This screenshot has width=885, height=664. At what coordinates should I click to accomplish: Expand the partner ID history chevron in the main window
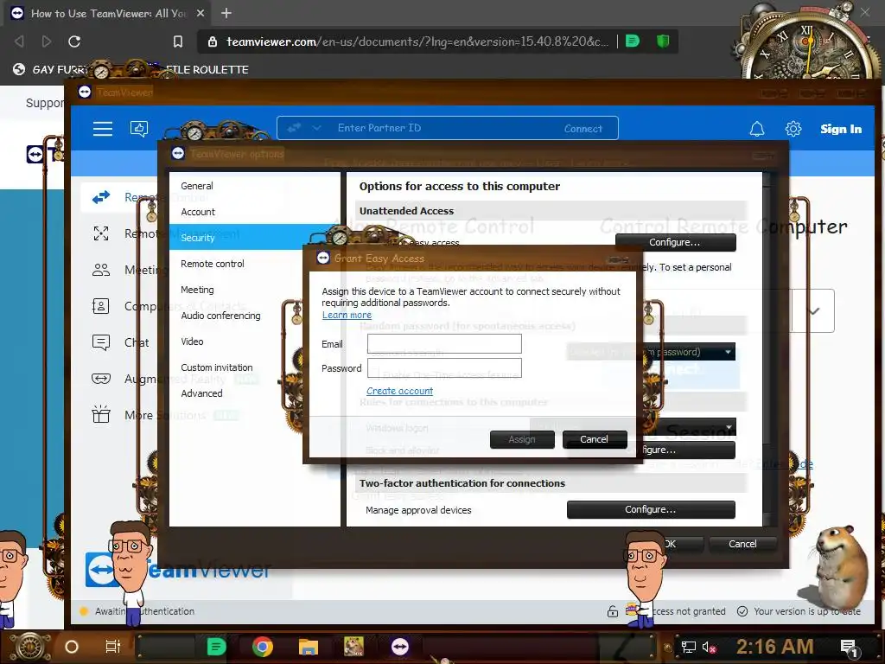coord(813,310)
